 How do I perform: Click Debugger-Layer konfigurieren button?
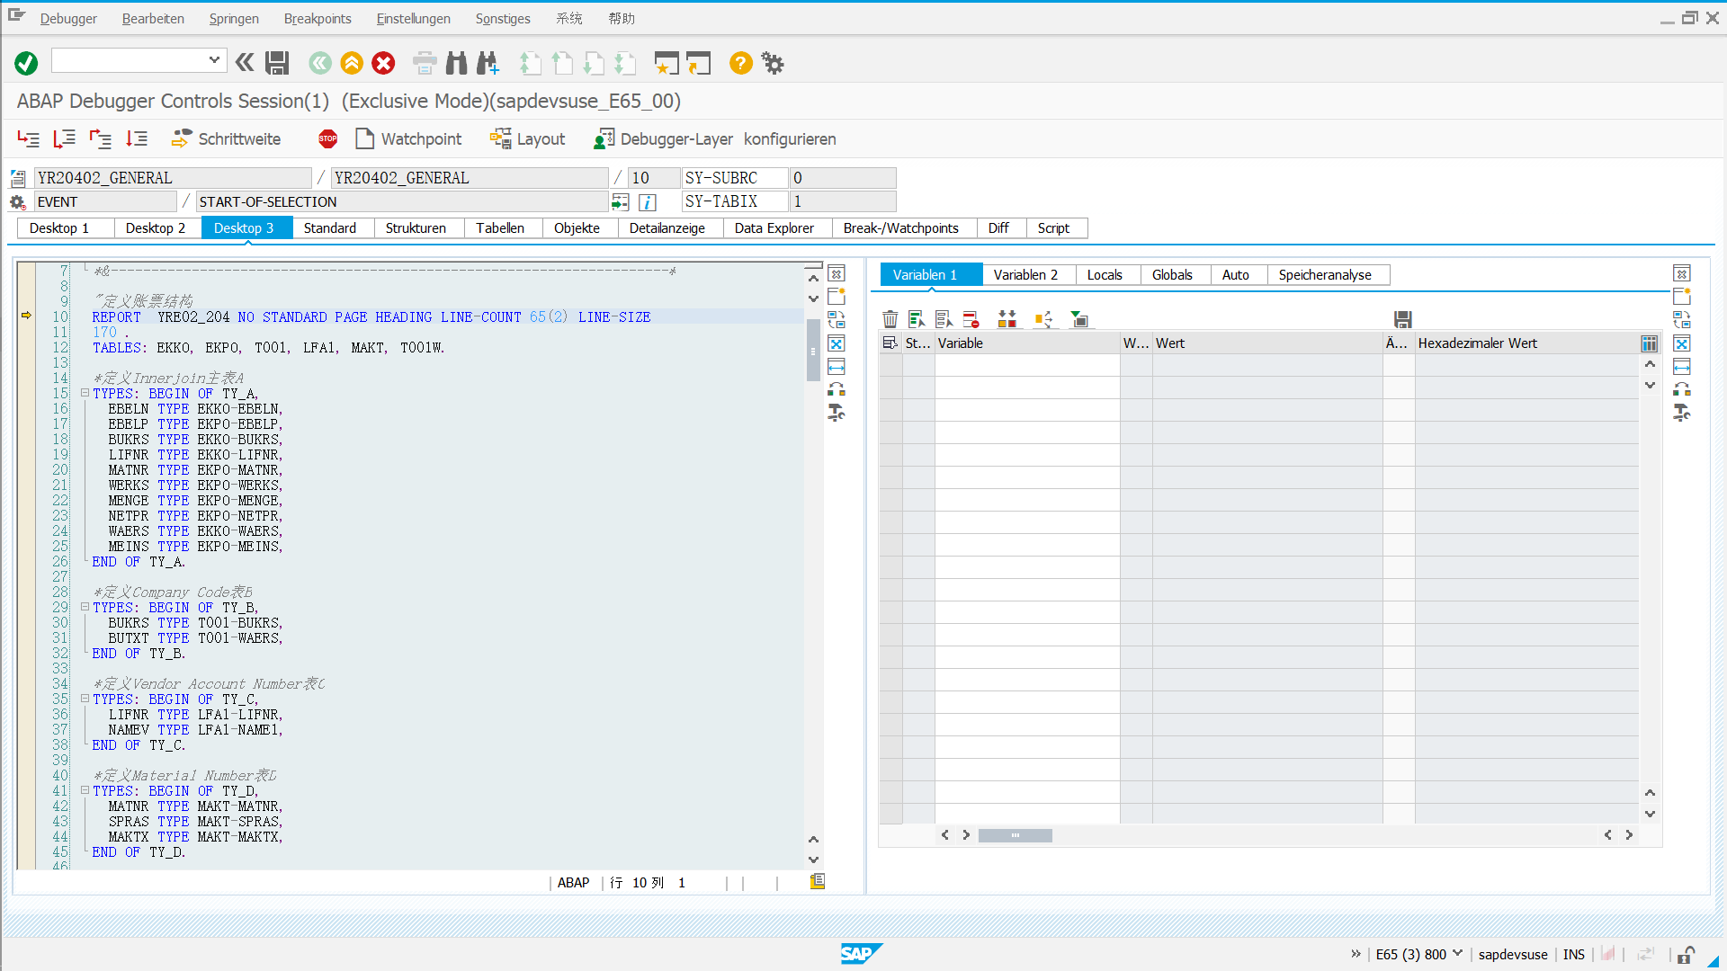click(x=716, y=138)
